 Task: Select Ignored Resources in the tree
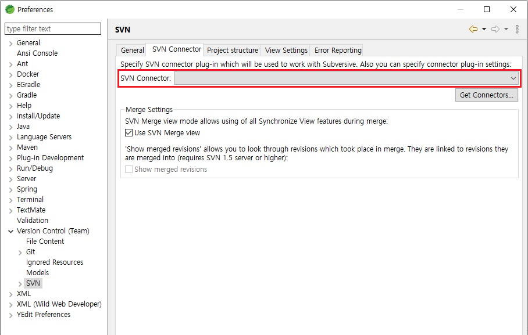(x=55, y=262)
